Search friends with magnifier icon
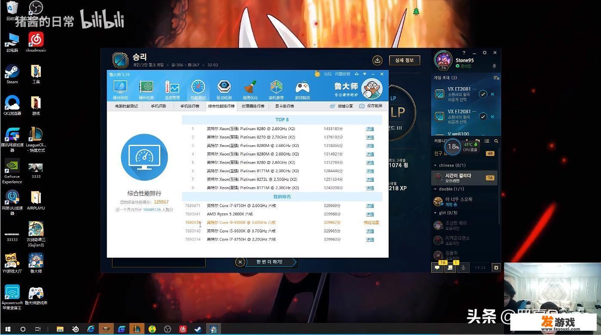The image size is (601, 335). click(496, 141)
